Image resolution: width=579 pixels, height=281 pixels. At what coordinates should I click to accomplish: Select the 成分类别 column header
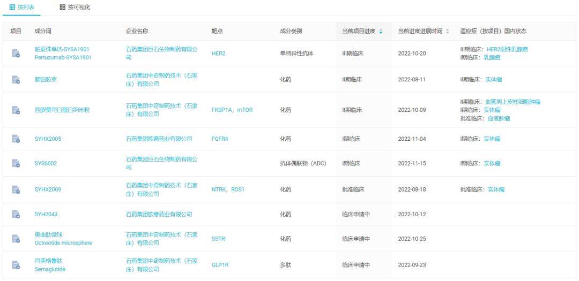[291, 32]
